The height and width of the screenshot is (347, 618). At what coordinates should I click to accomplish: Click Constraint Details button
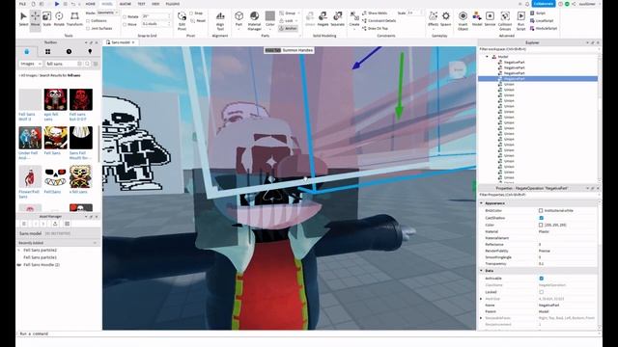point(379,20)
